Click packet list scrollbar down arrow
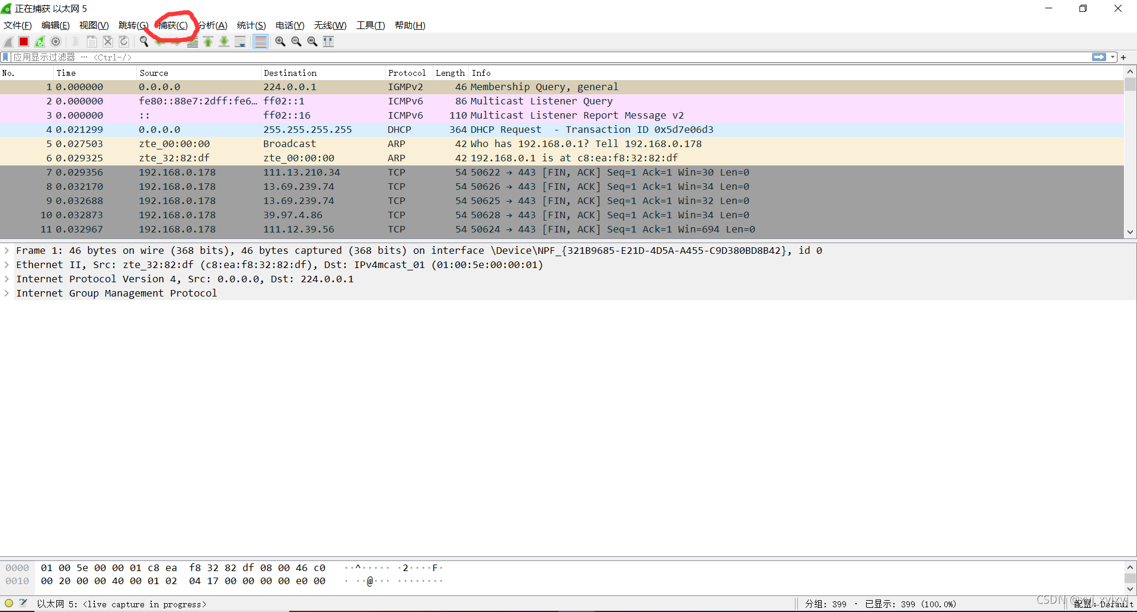 point(1130,232)
